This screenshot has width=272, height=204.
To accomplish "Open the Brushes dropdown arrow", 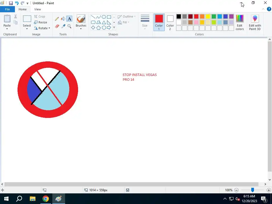I will click(81, 29).
